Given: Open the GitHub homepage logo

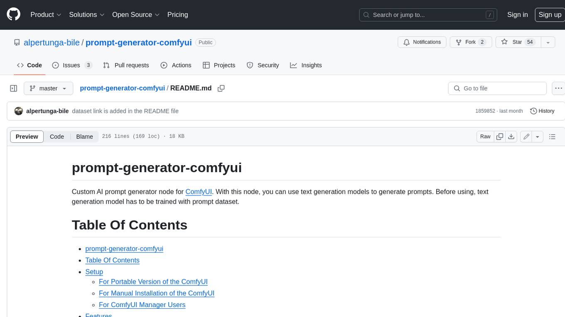Looking at the screenshot, I should click(x=13, y=15).
